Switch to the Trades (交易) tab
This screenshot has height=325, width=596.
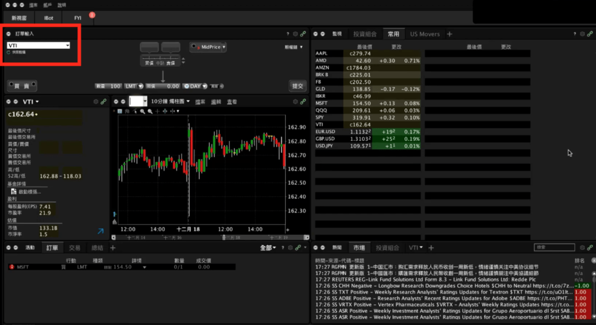[x=74, y=248]
